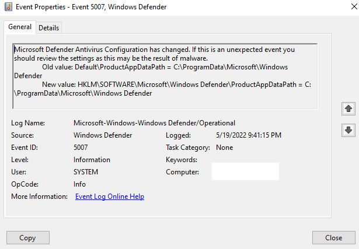Click the Computer label
This screenshot has height=249, width=359.
coord(182,172)
